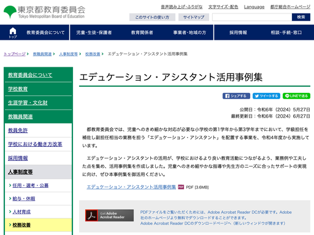Open 文字サイズ・配色 settings link

(223, 7)
